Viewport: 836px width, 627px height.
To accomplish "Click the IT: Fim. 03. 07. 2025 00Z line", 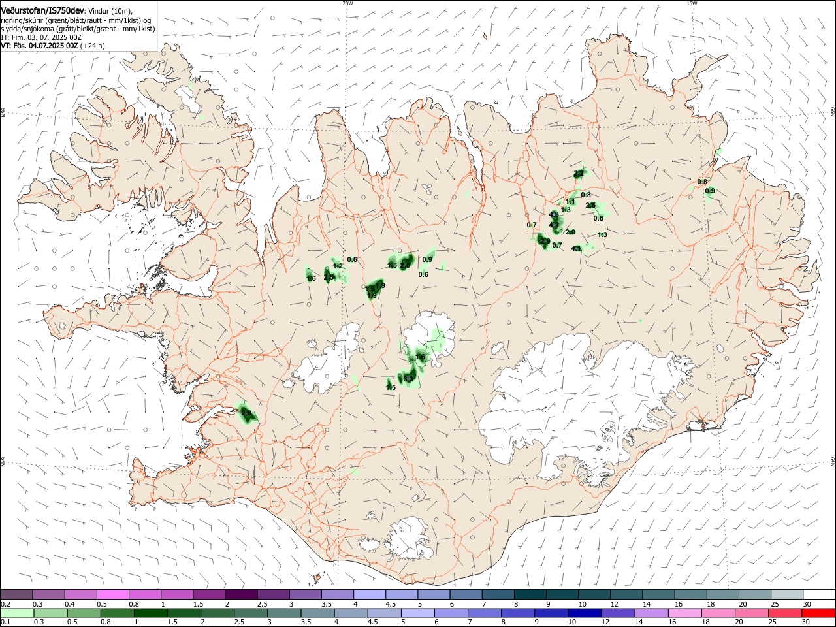I will [41, 37].
